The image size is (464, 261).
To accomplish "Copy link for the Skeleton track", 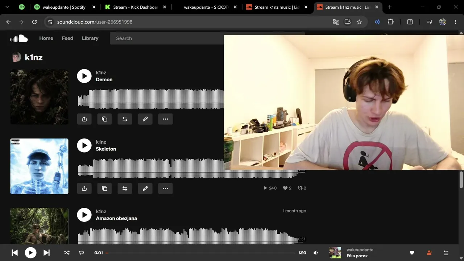I will pyautogui.click(x=105, y=188).
